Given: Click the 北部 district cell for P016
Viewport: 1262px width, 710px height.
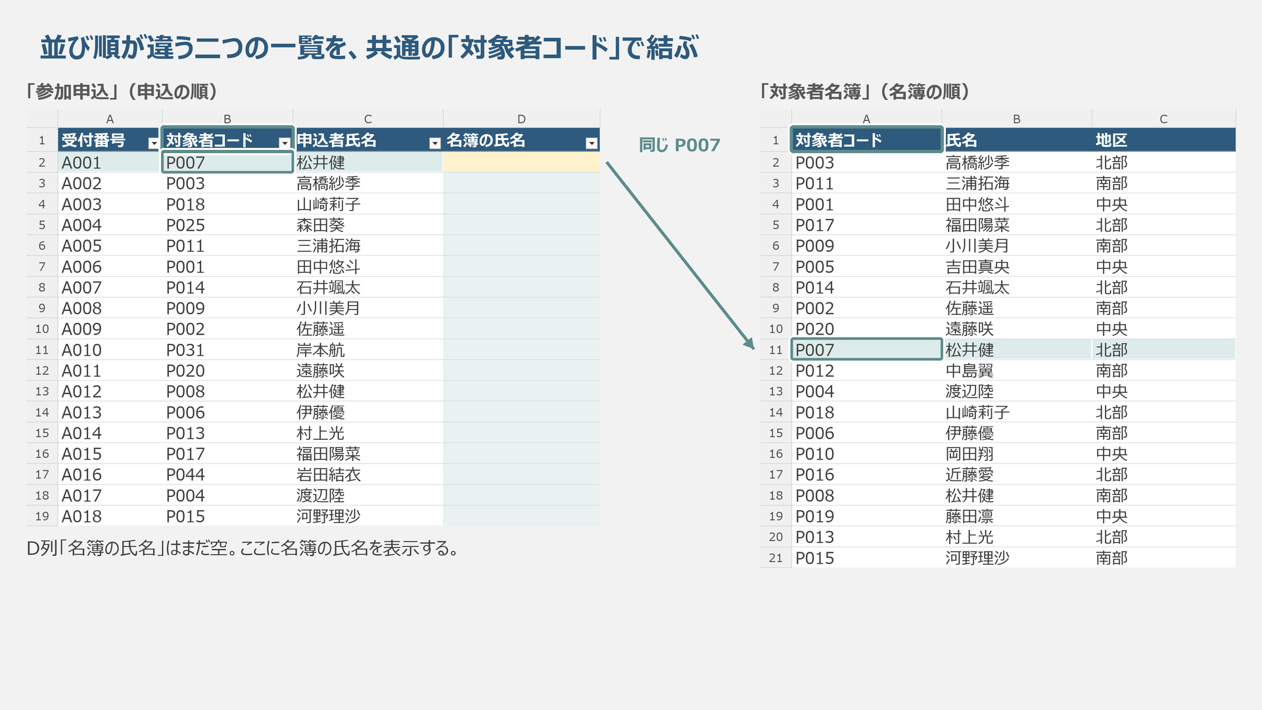Looking at the screenshot, I should tap(1163, 475).
